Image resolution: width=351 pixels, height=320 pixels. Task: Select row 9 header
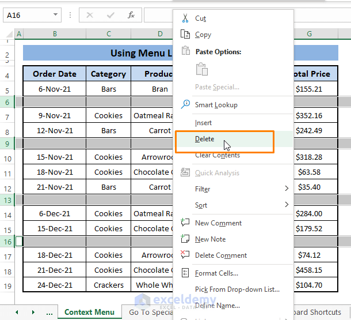point(7,144)
